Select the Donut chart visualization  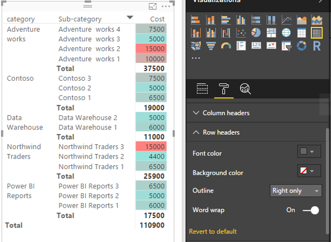click(x=301, y=46)
